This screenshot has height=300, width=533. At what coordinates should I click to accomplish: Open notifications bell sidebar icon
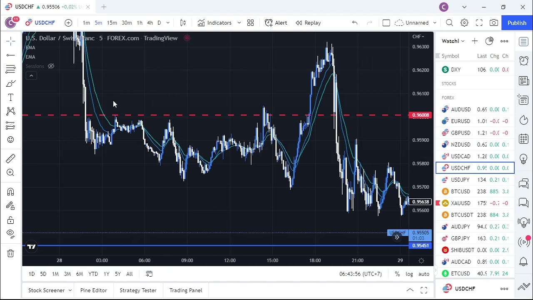point(524,262)
